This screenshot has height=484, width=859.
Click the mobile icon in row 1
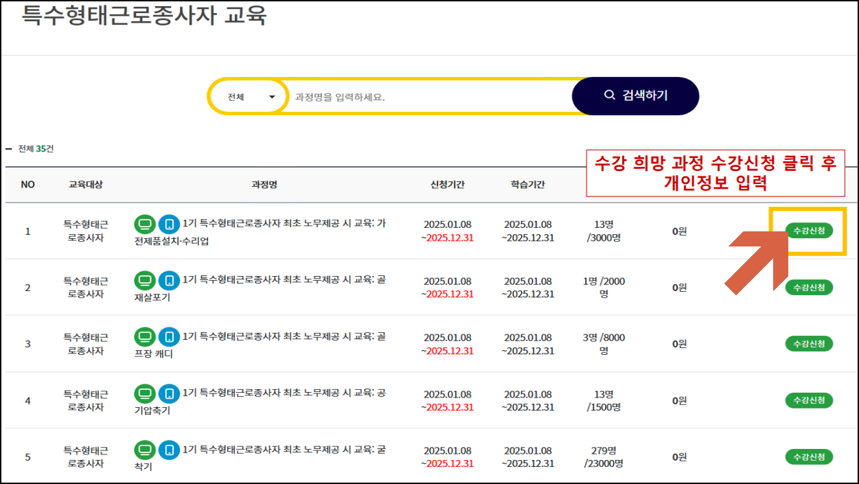[x=169, y=224]
